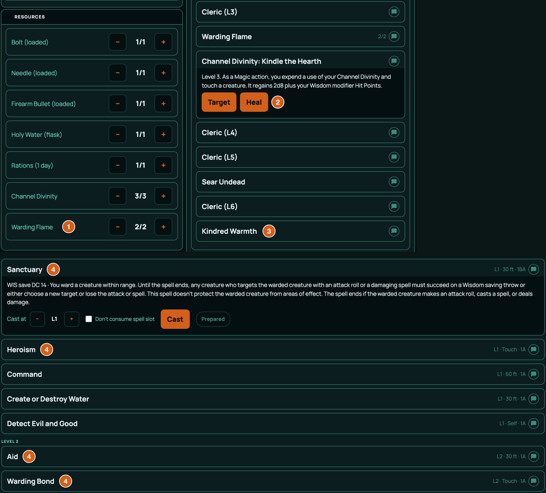
Task: Expand the Aid spell row
Action: pos(273,456)
